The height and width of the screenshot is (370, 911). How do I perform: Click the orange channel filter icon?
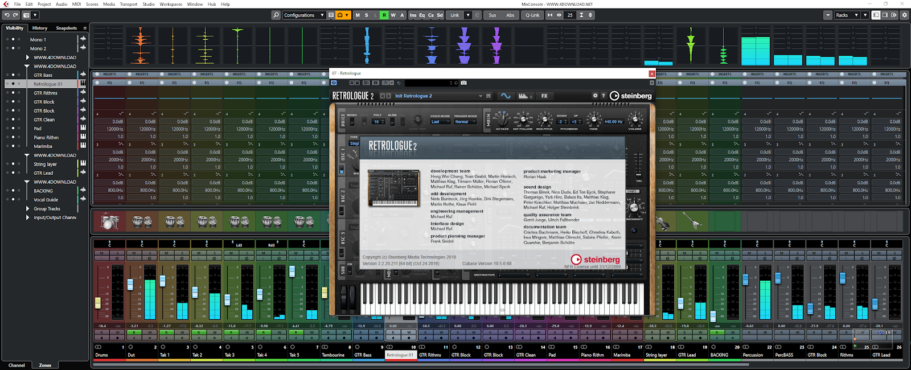(x=340, y=15)
